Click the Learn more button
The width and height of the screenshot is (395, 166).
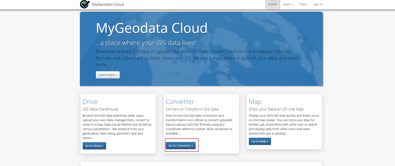tap(108, 75)
